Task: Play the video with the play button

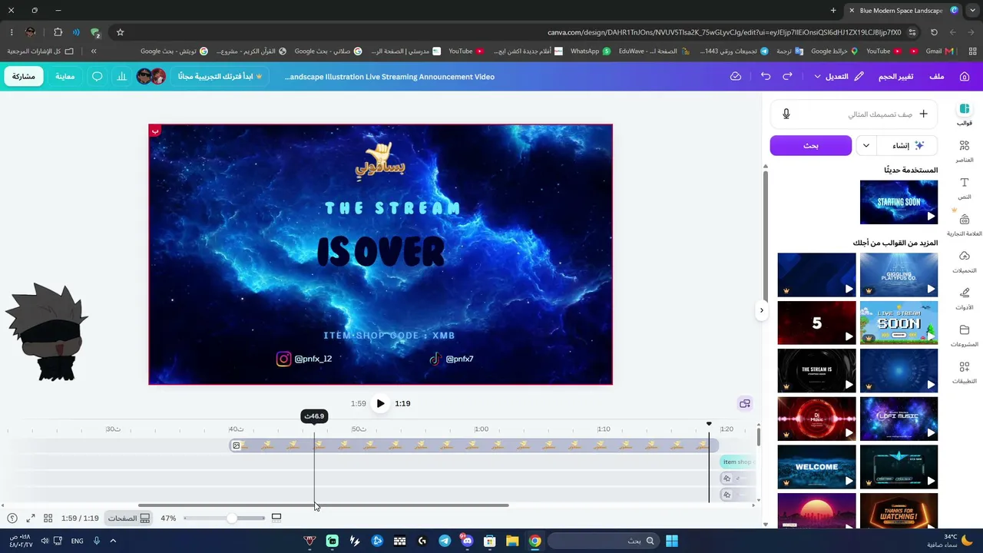Action: coord(380,403)
